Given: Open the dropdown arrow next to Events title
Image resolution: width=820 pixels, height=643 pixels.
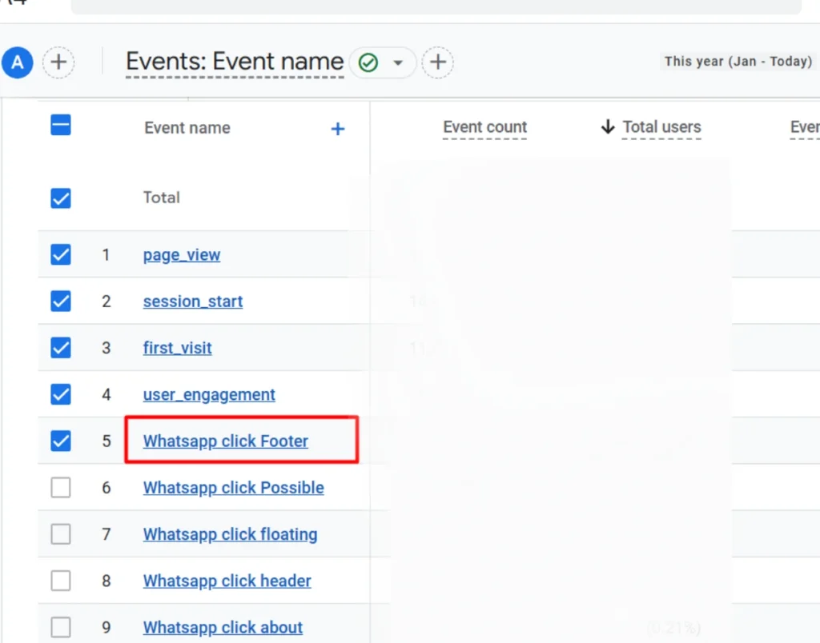Looking at the screenshot, I should pyautogui.click(x=398, y=62).
